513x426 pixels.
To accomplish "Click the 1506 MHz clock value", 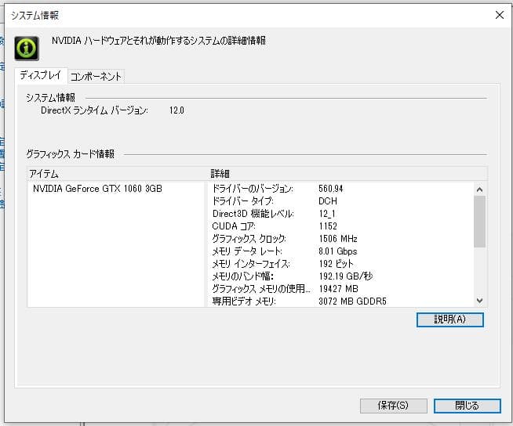I will click(x=338, y=239).
